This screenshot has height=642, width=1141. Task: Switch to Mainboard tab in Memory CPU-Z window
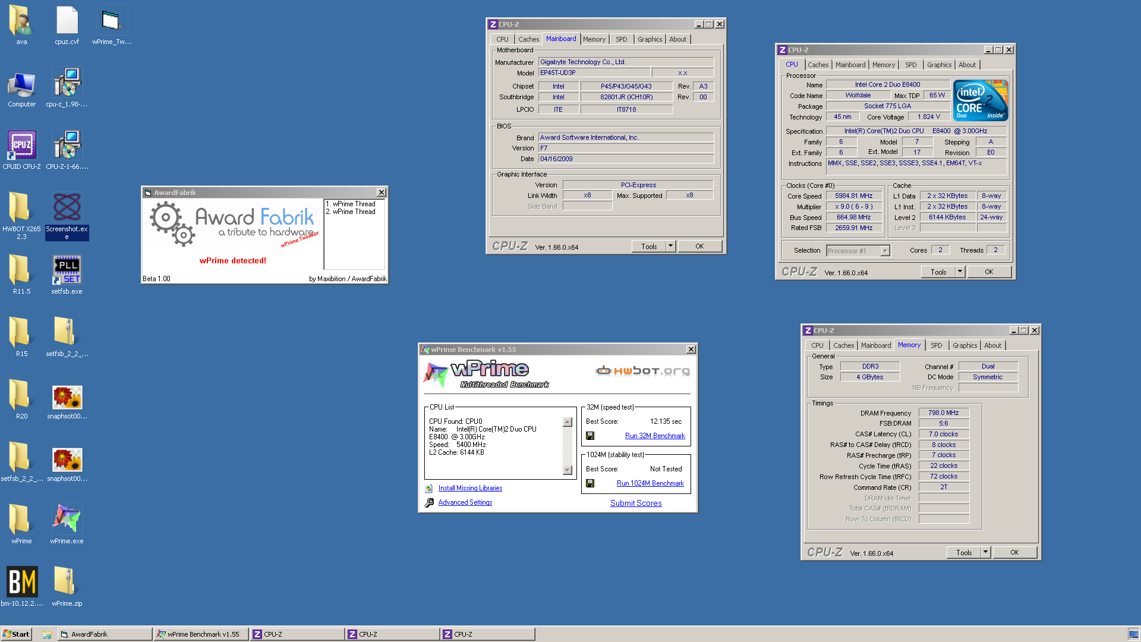(x=876, y=345)
